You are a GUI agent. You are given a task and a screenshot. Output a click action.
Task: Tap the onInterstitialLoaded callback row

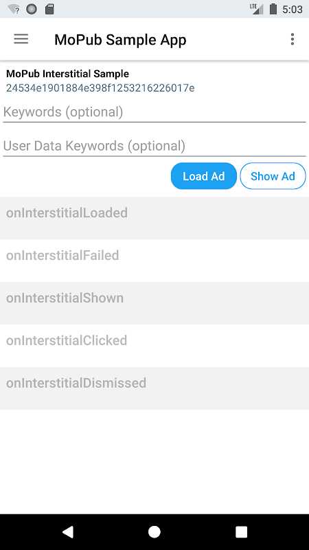(154, 218)
